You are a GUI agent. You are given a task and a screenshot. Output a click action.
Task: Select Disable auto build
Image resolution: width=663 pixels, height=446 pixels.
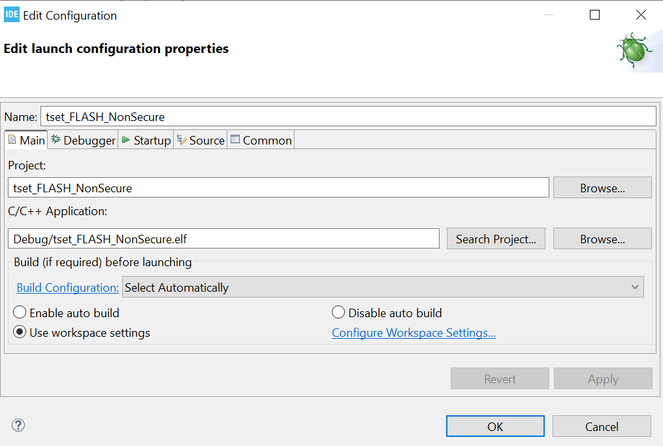338,312
